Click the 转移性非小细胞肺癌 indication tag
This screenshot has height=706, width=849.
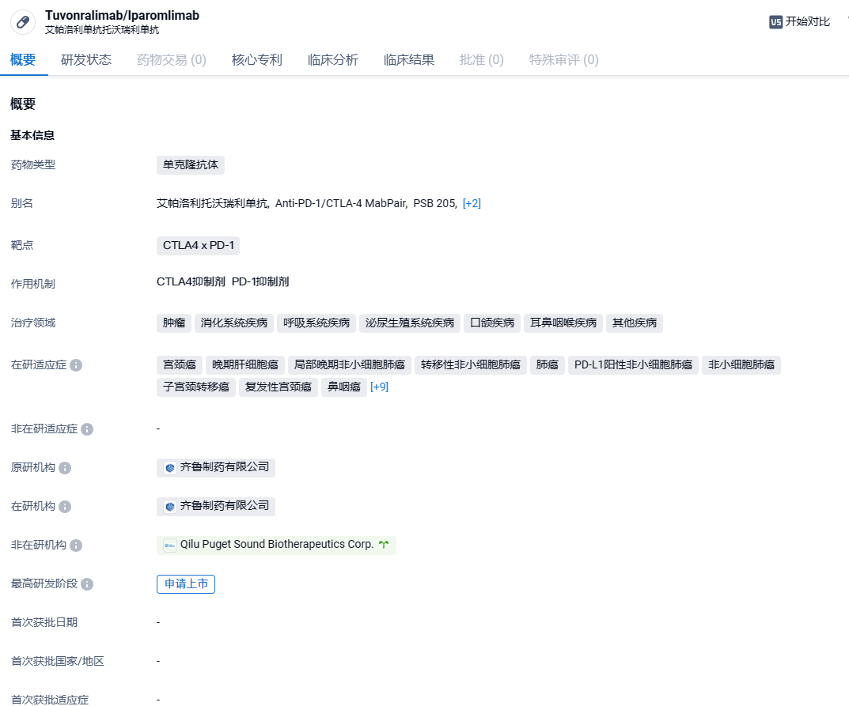[x=471, y=365]
